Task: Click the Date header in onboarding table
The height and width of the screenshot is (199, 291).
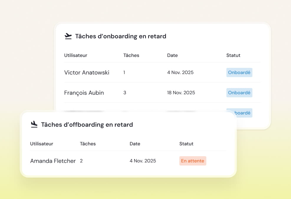Action: (172, 55)
